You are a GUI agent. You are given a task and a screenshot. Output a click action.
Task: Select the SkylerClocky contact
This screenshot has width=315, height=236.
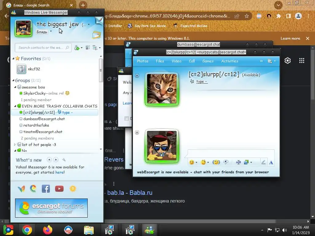(34, 93)
